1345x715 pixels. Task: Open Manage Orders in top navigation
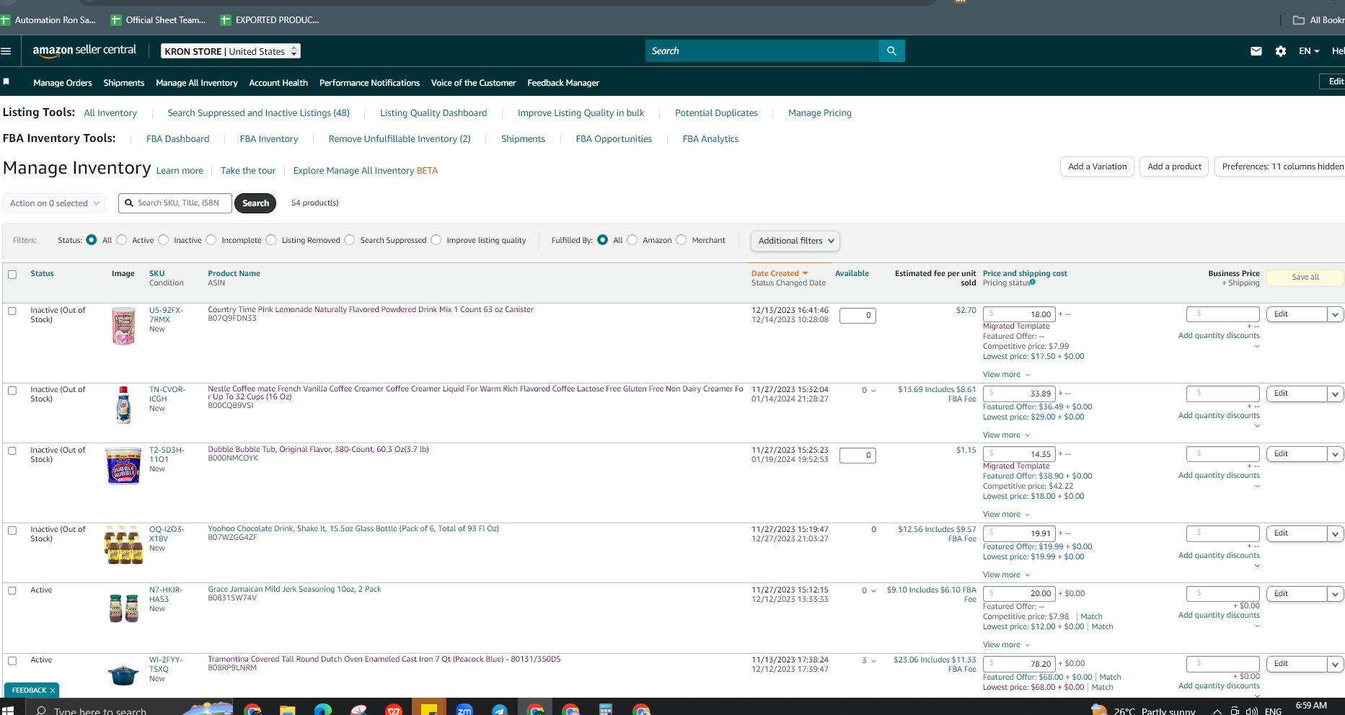63,83
